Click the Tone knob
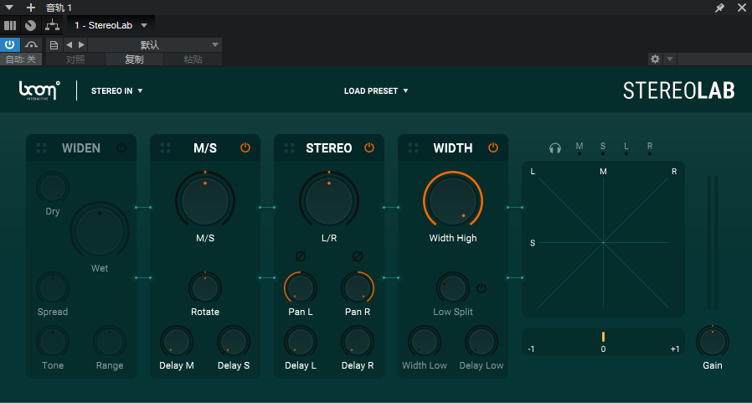This screenshot has height=403, width=752. click(x=53, y=342)
